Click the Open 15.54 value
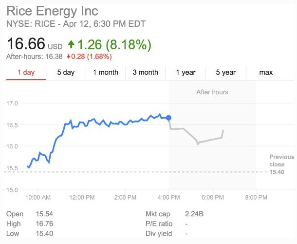Viewport: 297px width, 244px height. pyautogui.click(x=44, y=214)
